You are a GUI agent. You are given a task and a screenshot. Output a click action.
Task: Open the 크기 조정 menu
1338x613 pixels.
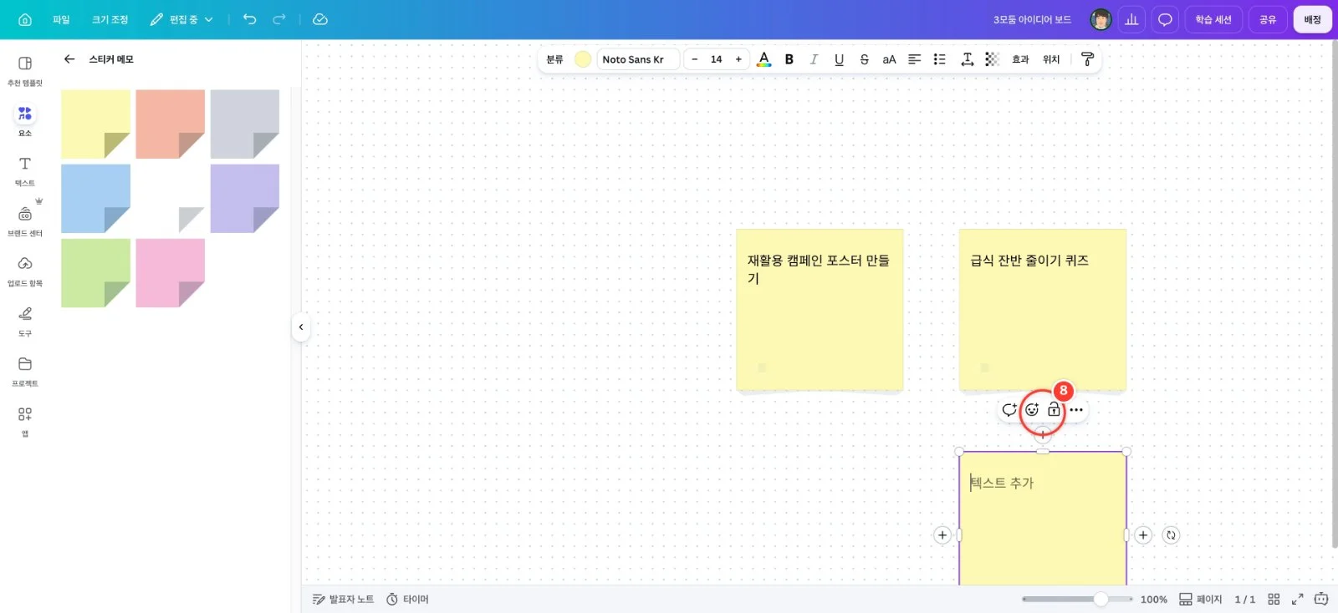coord(110,19)
